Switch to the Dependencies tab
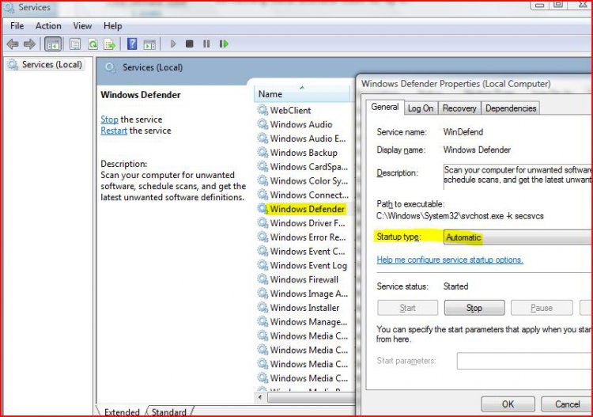 click(x=511, y=108)
